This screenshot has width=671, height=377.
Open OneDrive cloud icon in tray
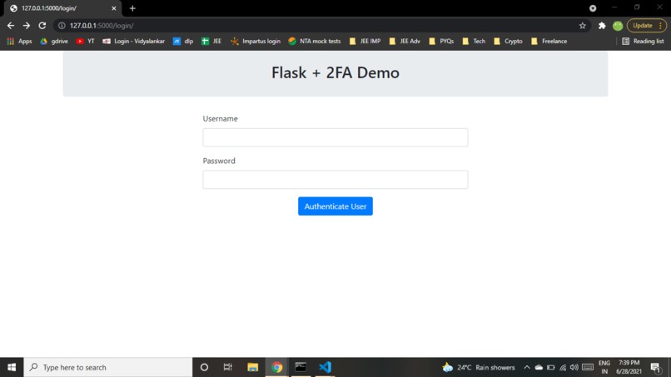(x=539, y=367)
